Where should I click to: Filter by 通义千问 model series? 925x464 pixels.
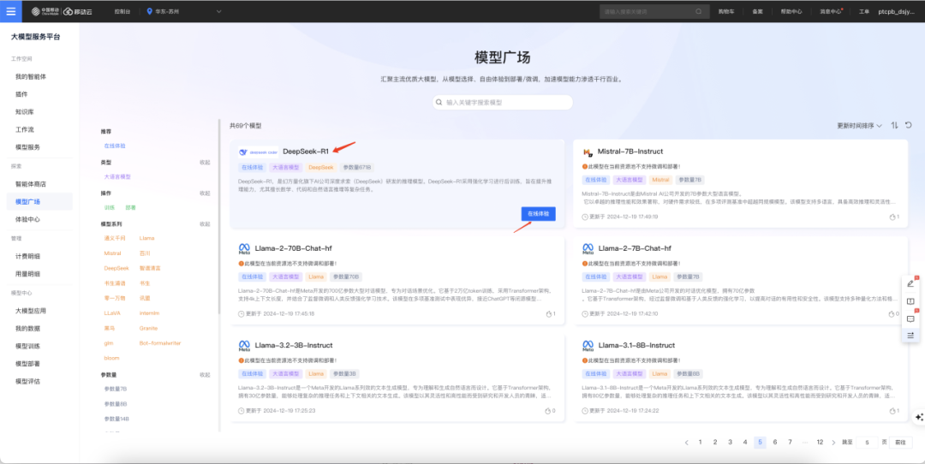(115, 238)
